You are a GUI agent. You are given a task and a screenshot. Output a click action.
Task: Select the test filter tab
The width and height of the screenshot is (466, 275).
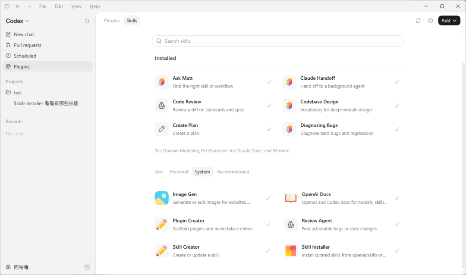[159, 172]
